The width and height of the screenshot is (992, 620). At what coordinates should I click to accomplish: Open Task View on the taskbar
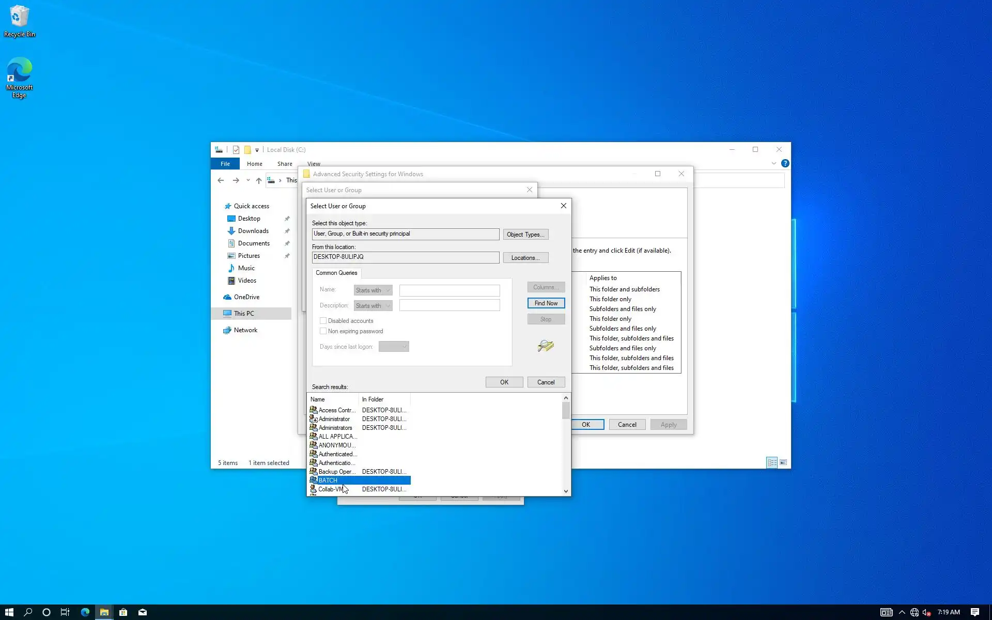(65, 612)
